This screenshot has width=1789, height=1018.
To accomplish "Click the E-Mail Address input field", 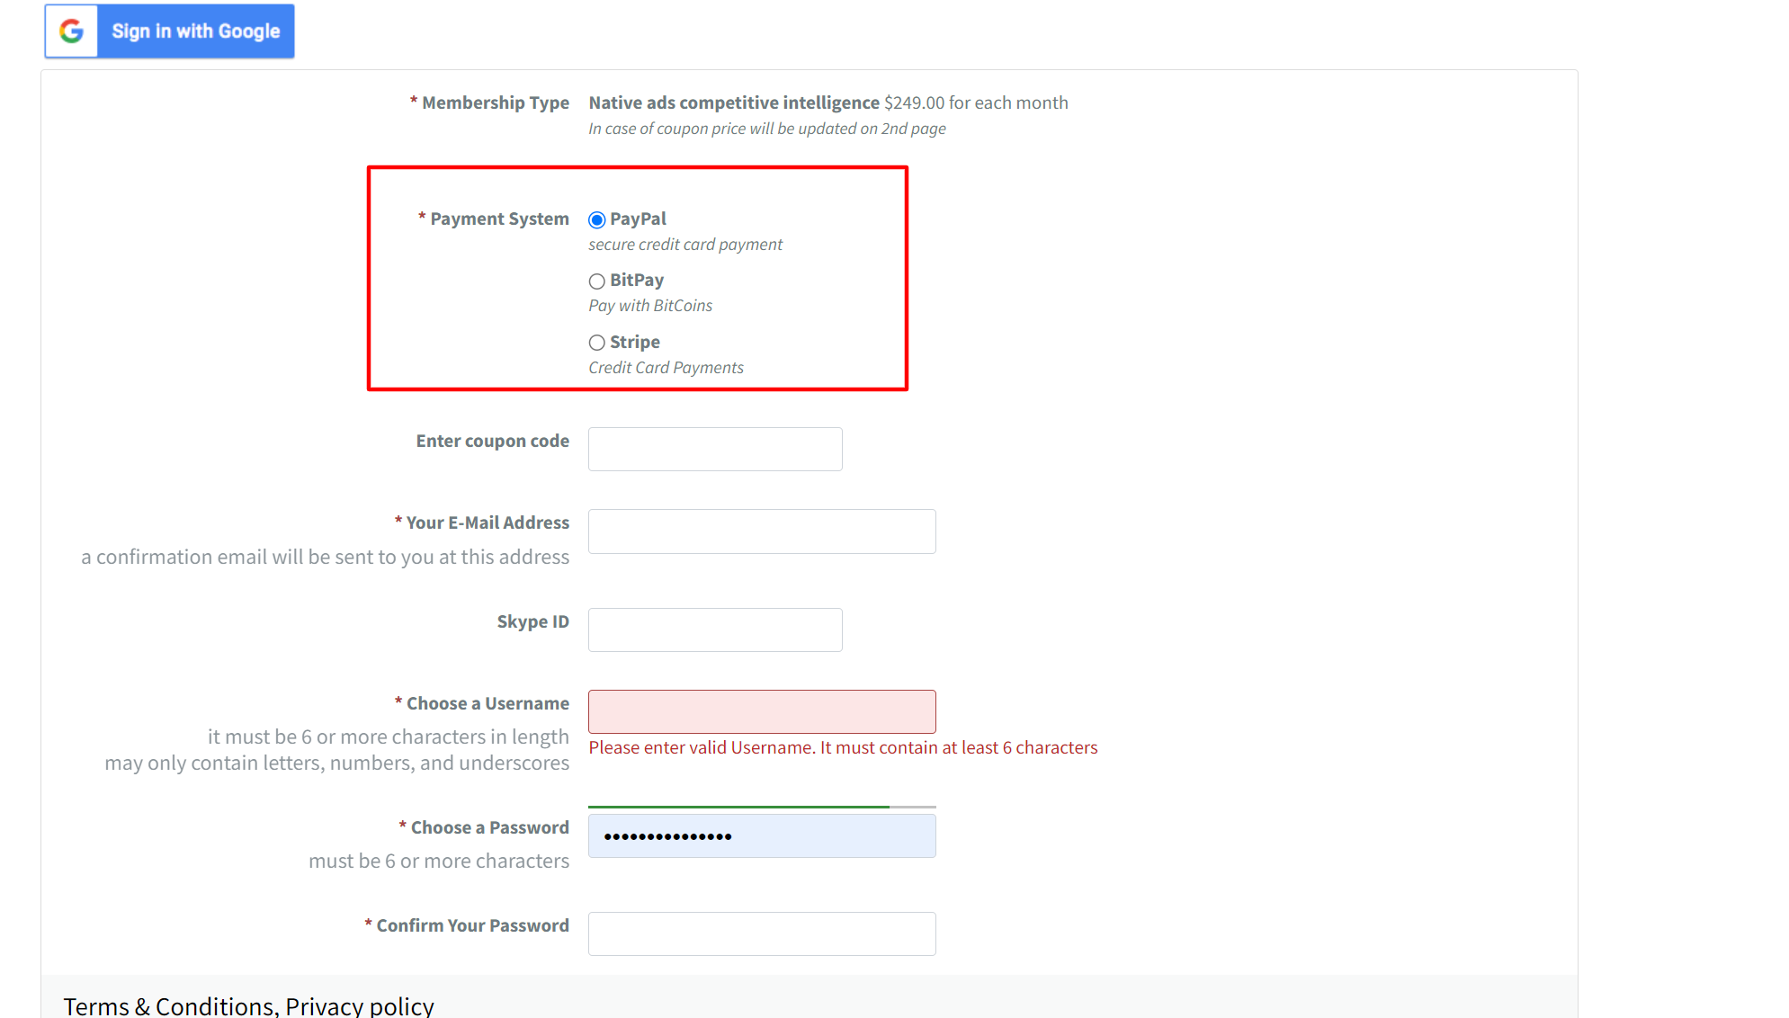I will 761,531.
